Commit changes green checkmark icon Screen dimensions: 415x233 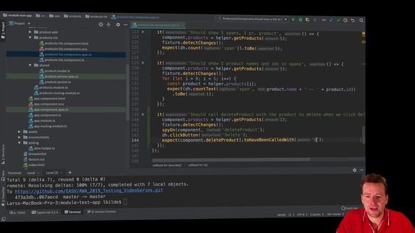pyautogui.click(x=338, y=20)
